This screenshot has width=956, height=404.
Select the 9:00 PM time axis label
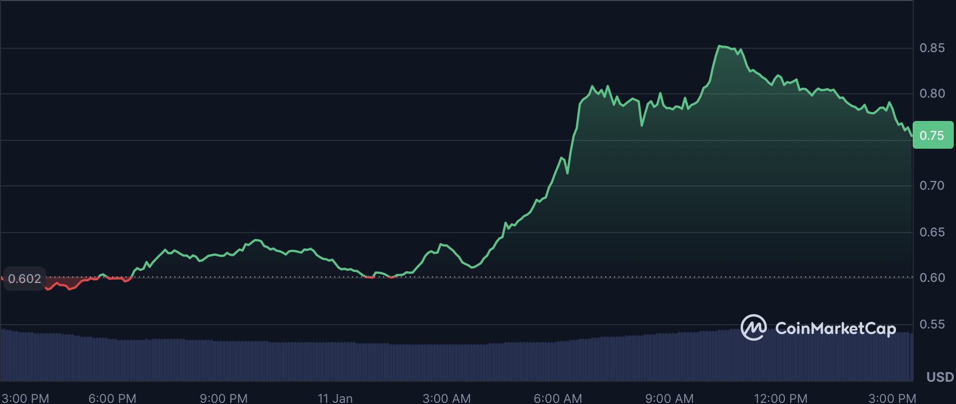coord(224,398)
